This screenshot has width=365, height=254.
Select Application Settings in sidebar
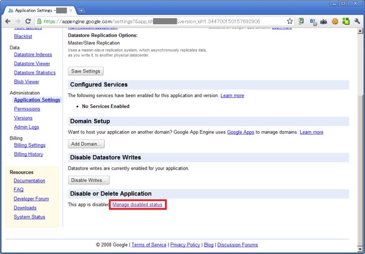pos(37,100)
